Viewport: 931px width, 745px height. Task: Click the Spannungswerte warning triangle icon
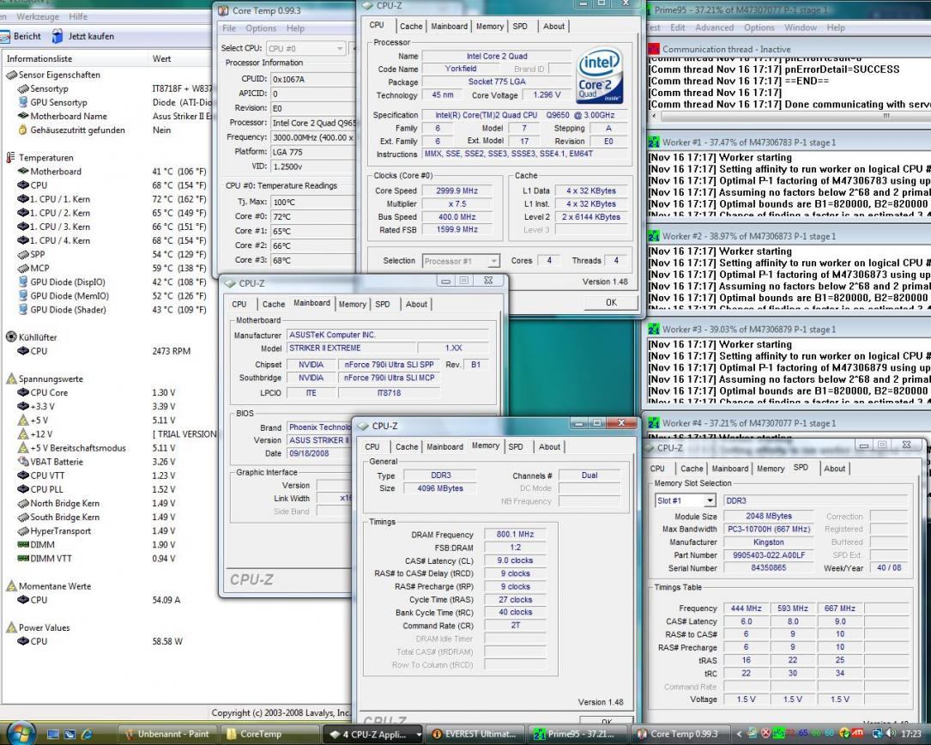click(x=11, y=379)
